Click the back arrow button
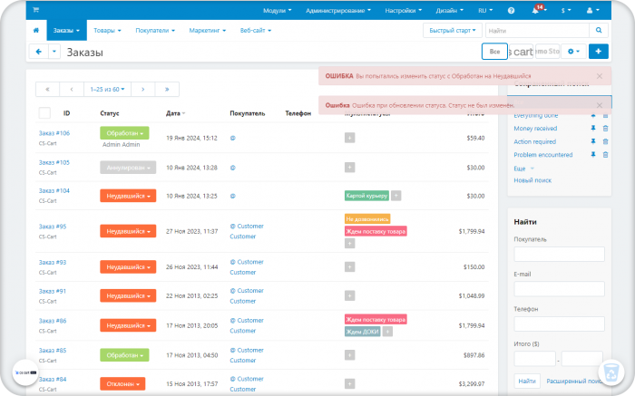The image size is (635, 396). point(39,52)
